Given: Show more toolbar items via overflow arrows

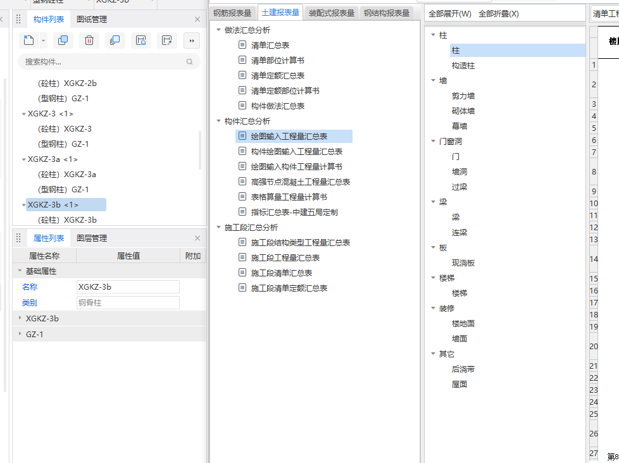Looking at the screenshot, I should click(x=192, y=40).
